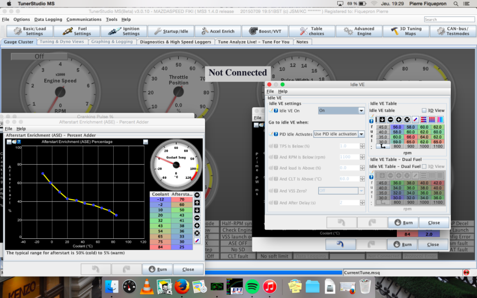Open 3D Tuning Maps toolbar menu
Image resolution: width=477 pixels, height=298 pixels.
point(406,31)
